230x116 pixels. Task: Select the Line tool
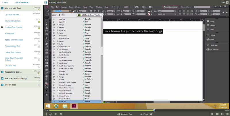click(x=47, y=41)
